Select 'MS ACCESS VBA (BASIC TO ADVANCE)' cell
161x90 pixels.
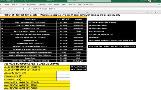point(30,43)
